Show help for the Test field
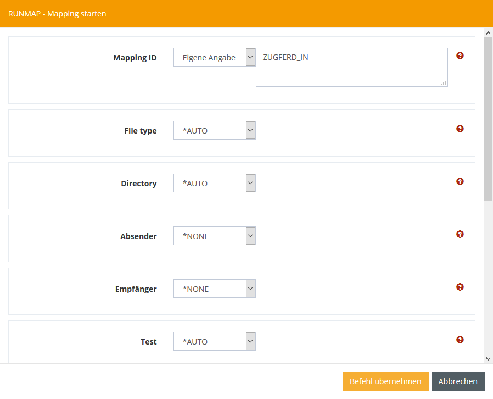The height and width of the screenshot is (399, 493). pyautogui.click(x=460, y=340)
